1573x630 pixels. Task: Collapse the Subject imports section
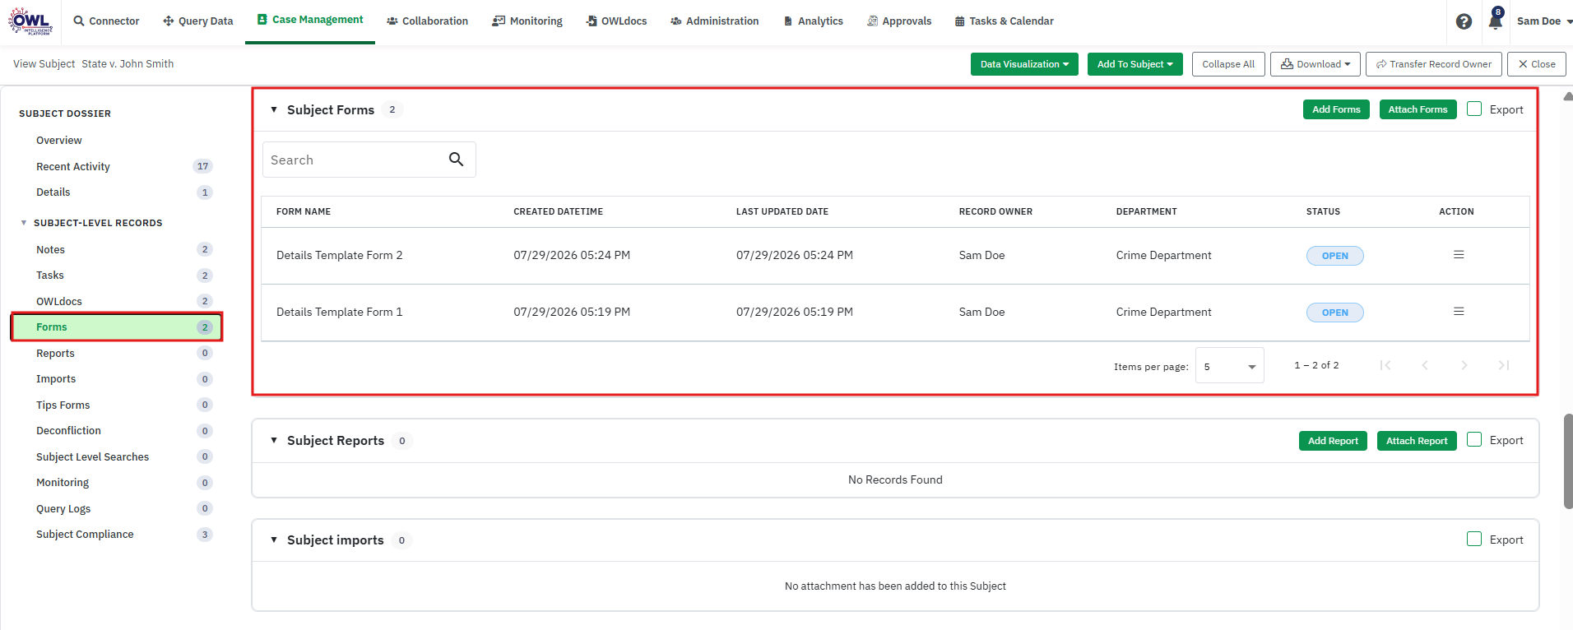click(274, 540)
